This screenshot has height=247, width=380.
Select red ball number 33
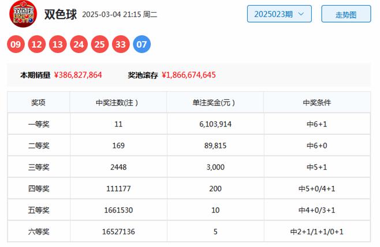click(121, 44)
